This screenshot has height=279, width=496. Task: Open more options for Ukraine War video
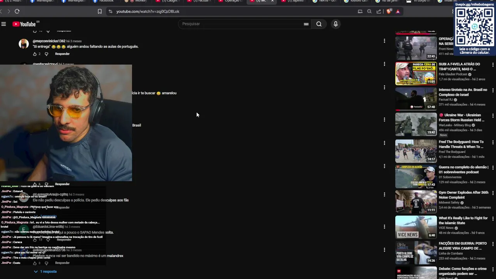(493, 115)
